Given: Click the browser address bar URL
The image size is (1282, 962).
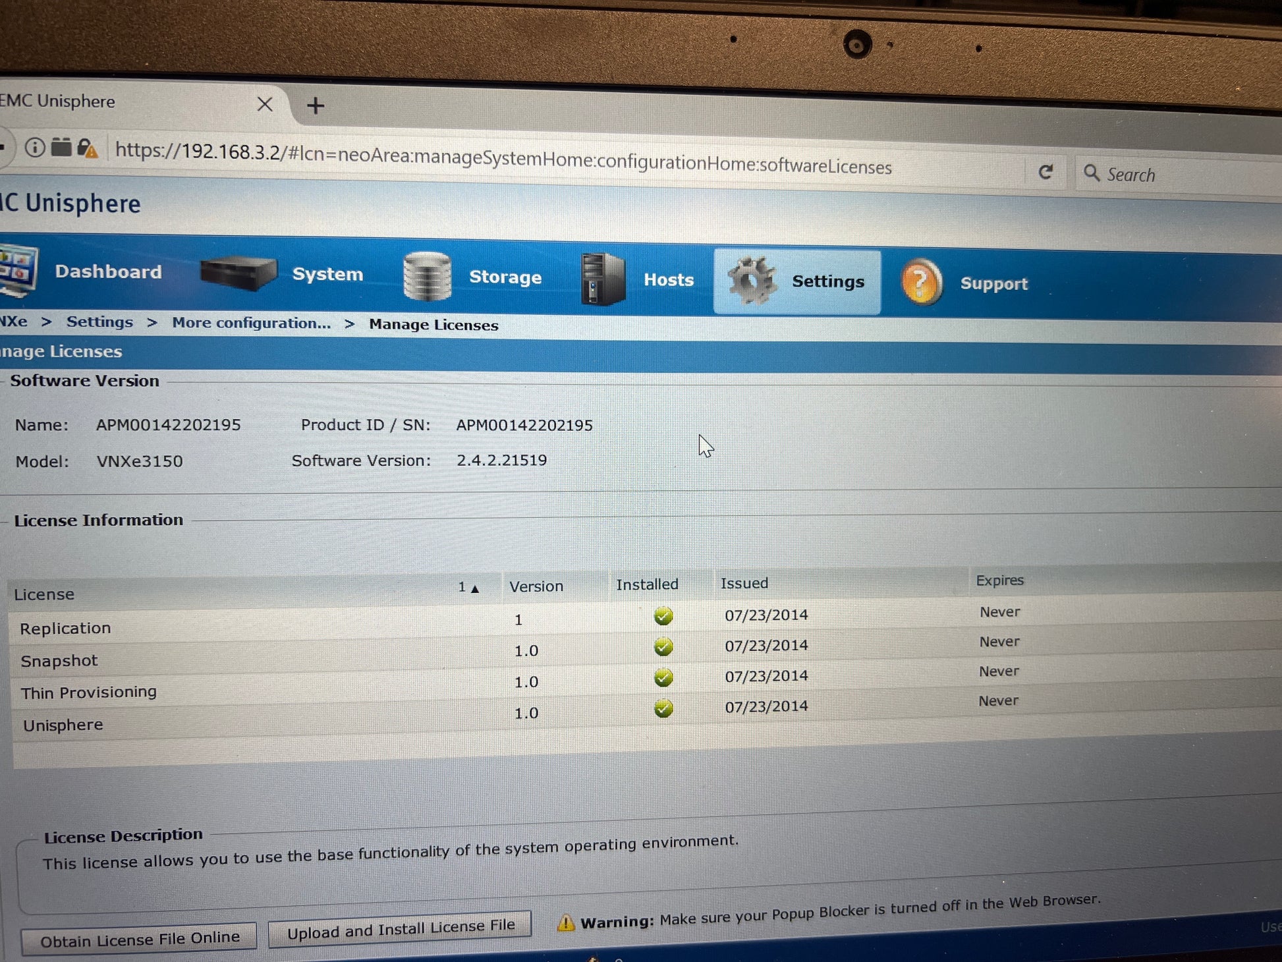Looking at the screenshot, I should click(x=503, y=159).
